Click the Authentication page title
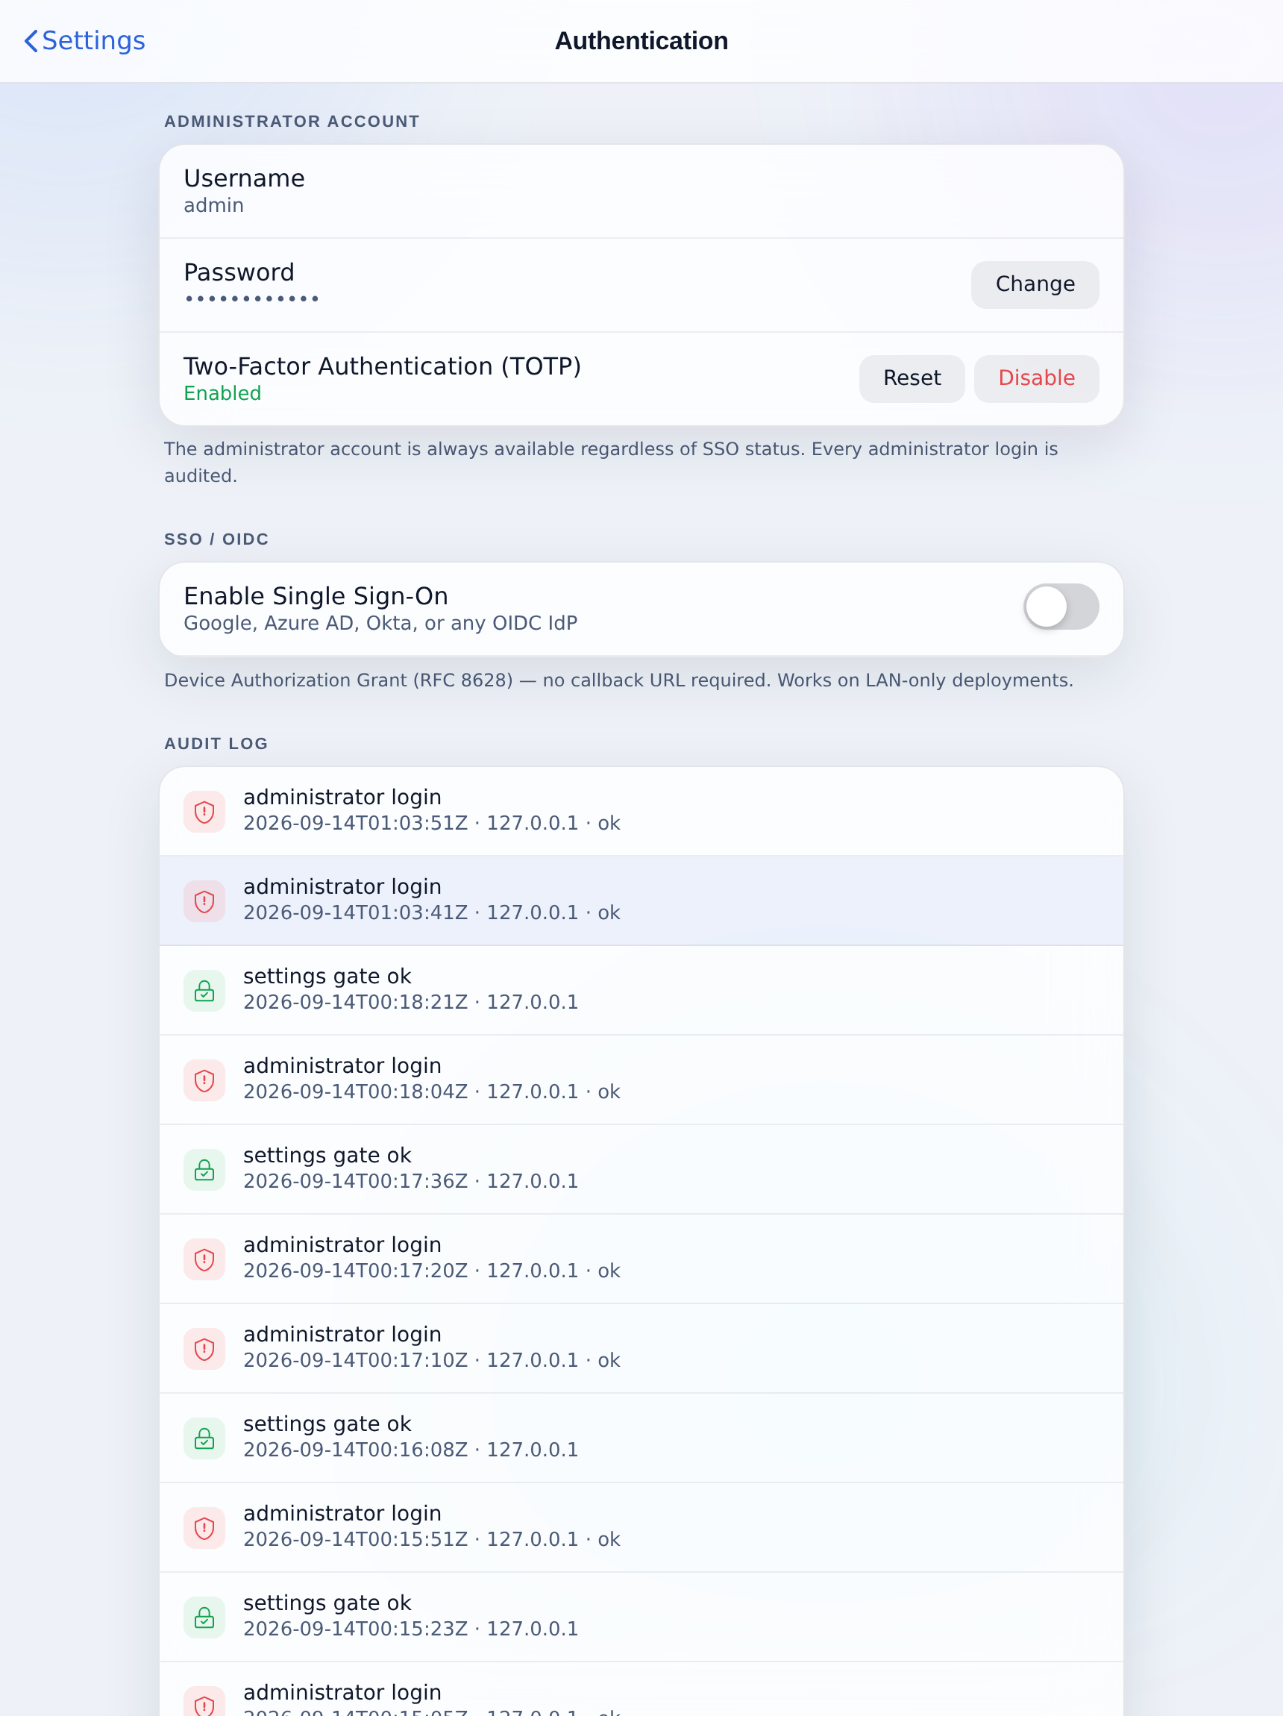This screenshot has height=1716, width=1283. pos(641,41)
